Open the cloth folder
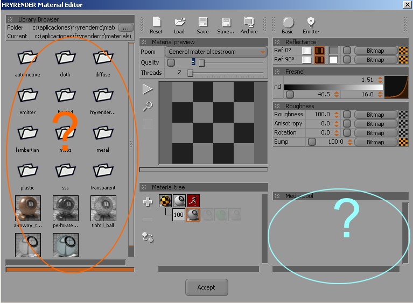This screenshot has width=413, height=303. pos(65,58)
